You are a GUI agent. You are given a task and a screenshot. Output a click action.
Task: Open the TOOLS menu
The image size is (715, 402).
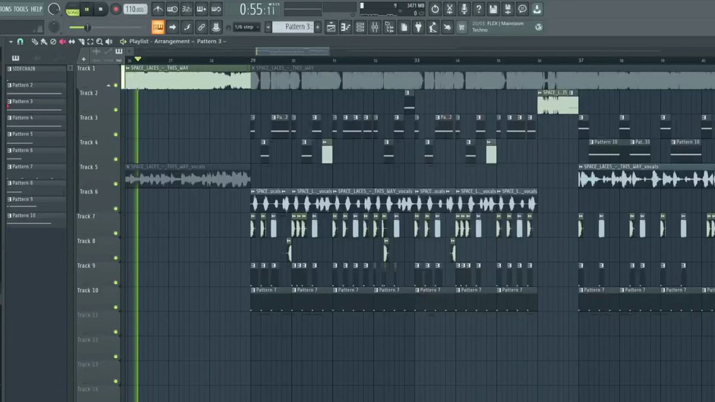tap(21, 9)
